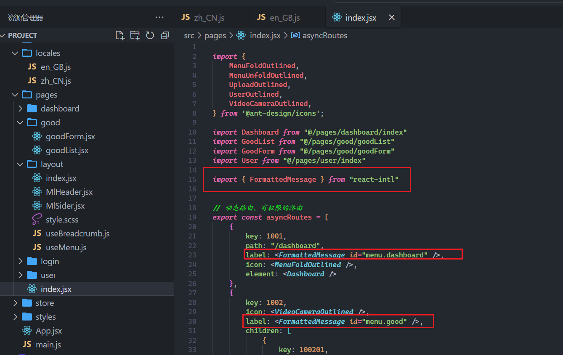The image size is (563, 355).
Task: Open MlHeader.jsx file
Action: pyautogui.click(x=69, y=192)
